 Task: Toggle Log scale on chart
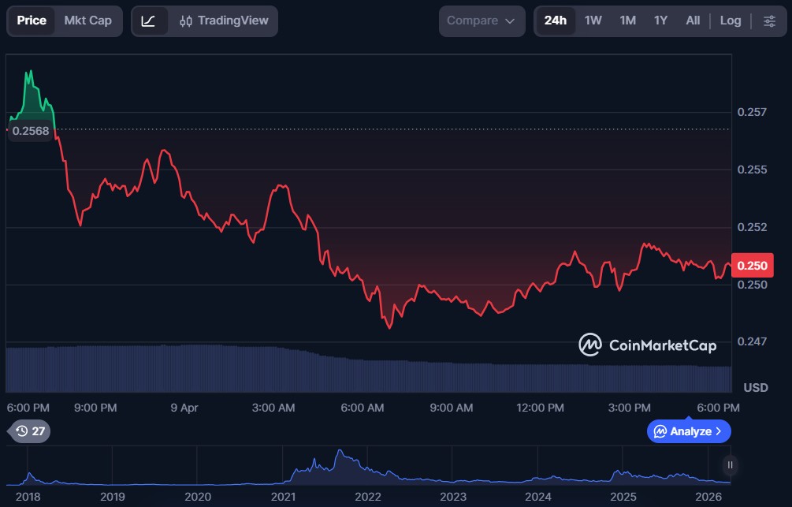(731, 21)
